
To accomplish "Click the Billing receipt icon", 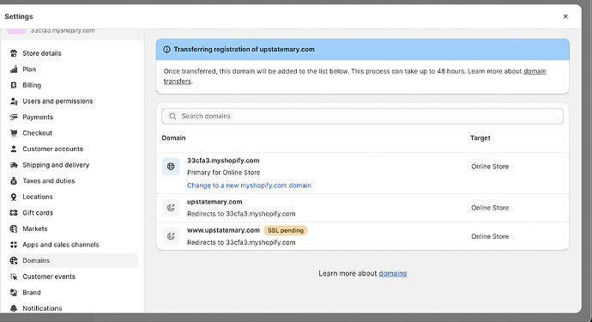I will [x=14, y=85].
